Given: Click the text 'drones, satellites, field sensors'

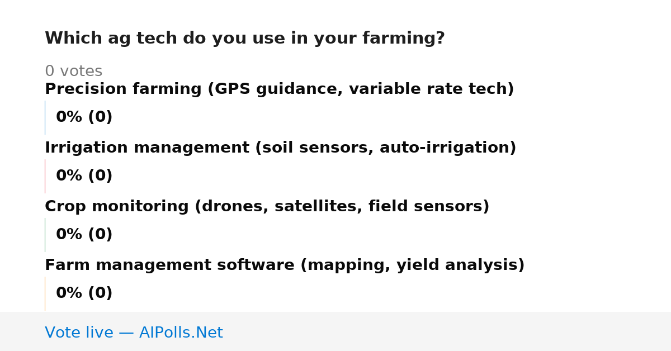Looking at the screenshot, I should tap(342, 207).
